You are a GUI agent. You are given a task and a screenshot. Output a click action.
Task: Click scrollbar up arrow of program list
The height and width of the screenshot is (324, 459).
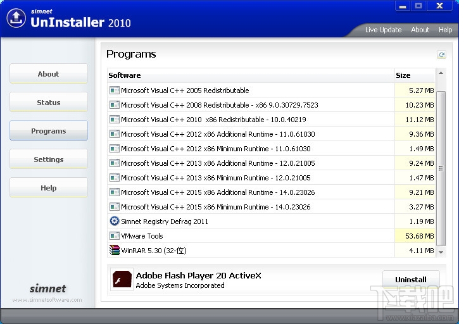(441, 73)
